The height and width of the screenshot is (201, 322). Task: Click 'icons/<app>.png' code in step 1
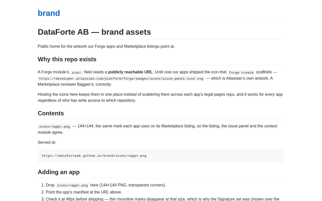[72, 185]
